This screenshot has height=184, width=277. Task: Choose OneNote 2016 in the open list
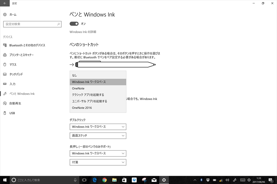[x=98, y=108]
